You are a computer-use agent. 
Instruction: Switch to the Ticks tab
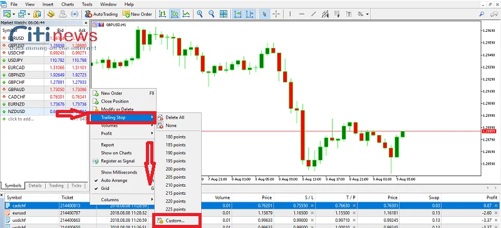[x=76, y=186]
